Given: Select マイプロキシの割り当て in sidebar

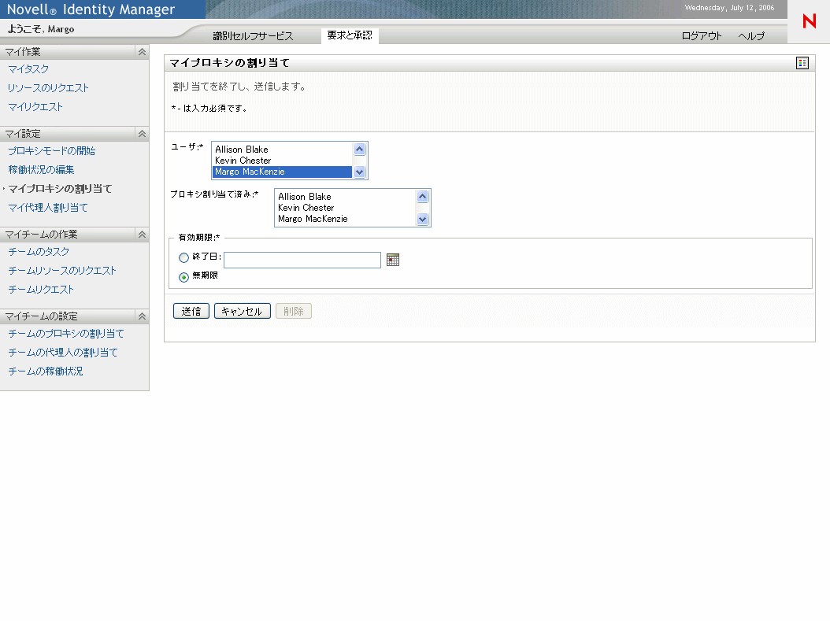Looking at the screenshot, I should point(61,189).
